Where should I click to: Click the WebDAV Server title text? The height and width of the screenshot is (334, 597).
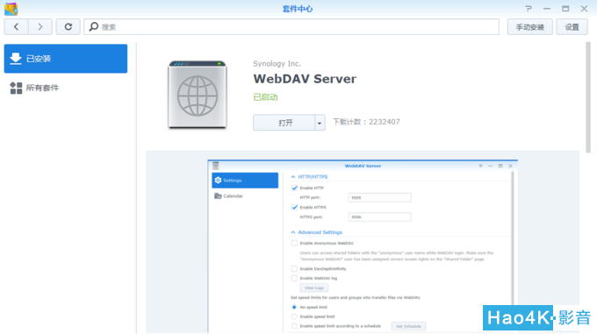point(305,79)
